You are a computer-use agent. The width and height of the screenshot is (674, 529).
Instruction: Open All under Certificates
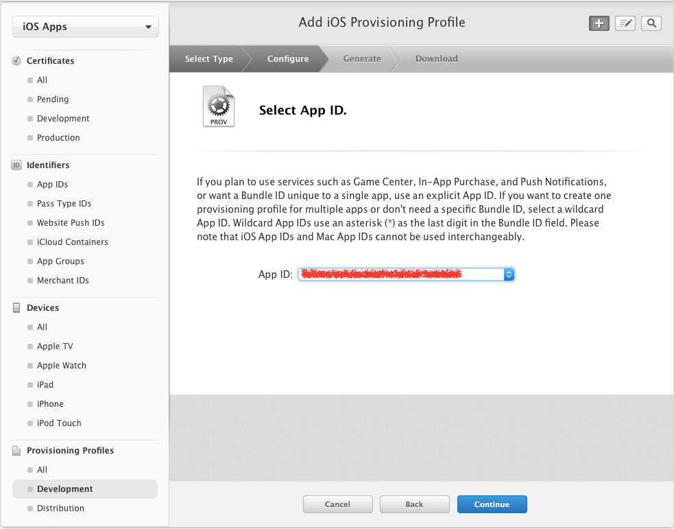pos(42,80)
